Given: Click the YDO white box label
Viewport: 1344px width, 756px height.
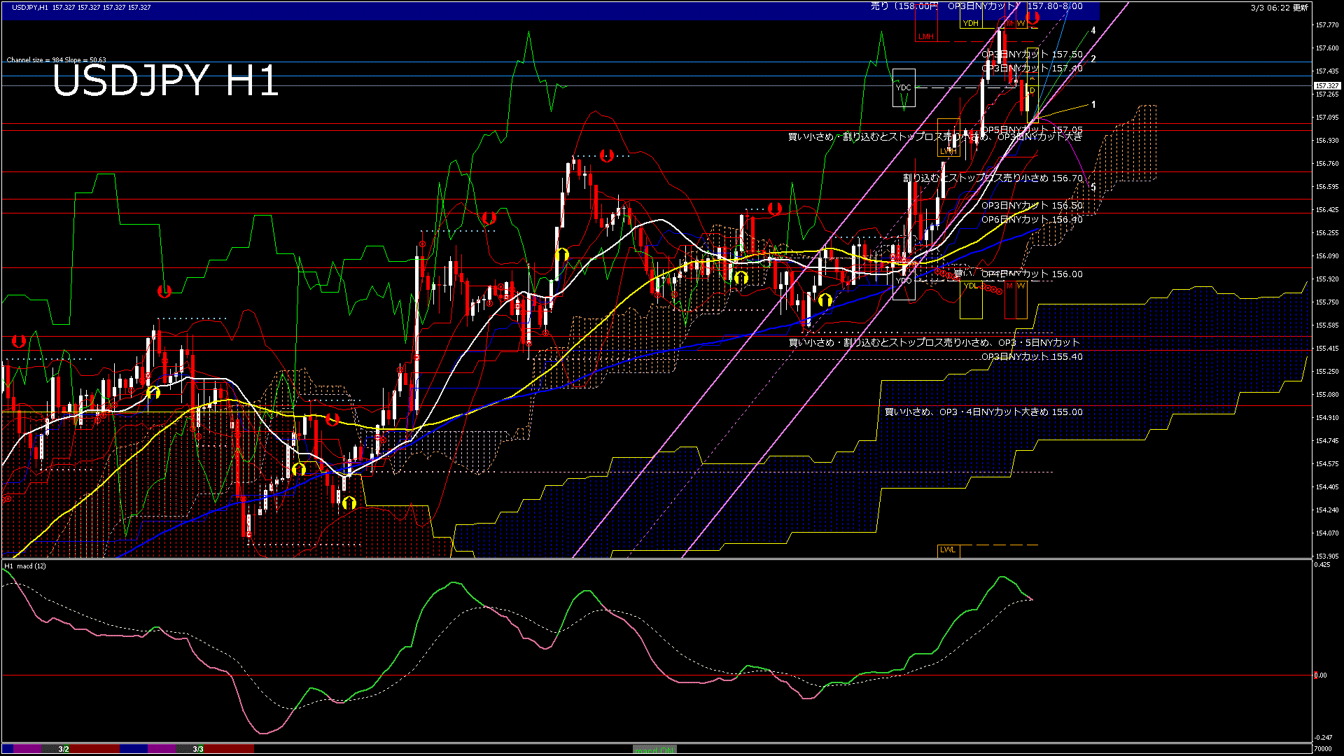Looking at the screenshot, I should tap(904, 281).
